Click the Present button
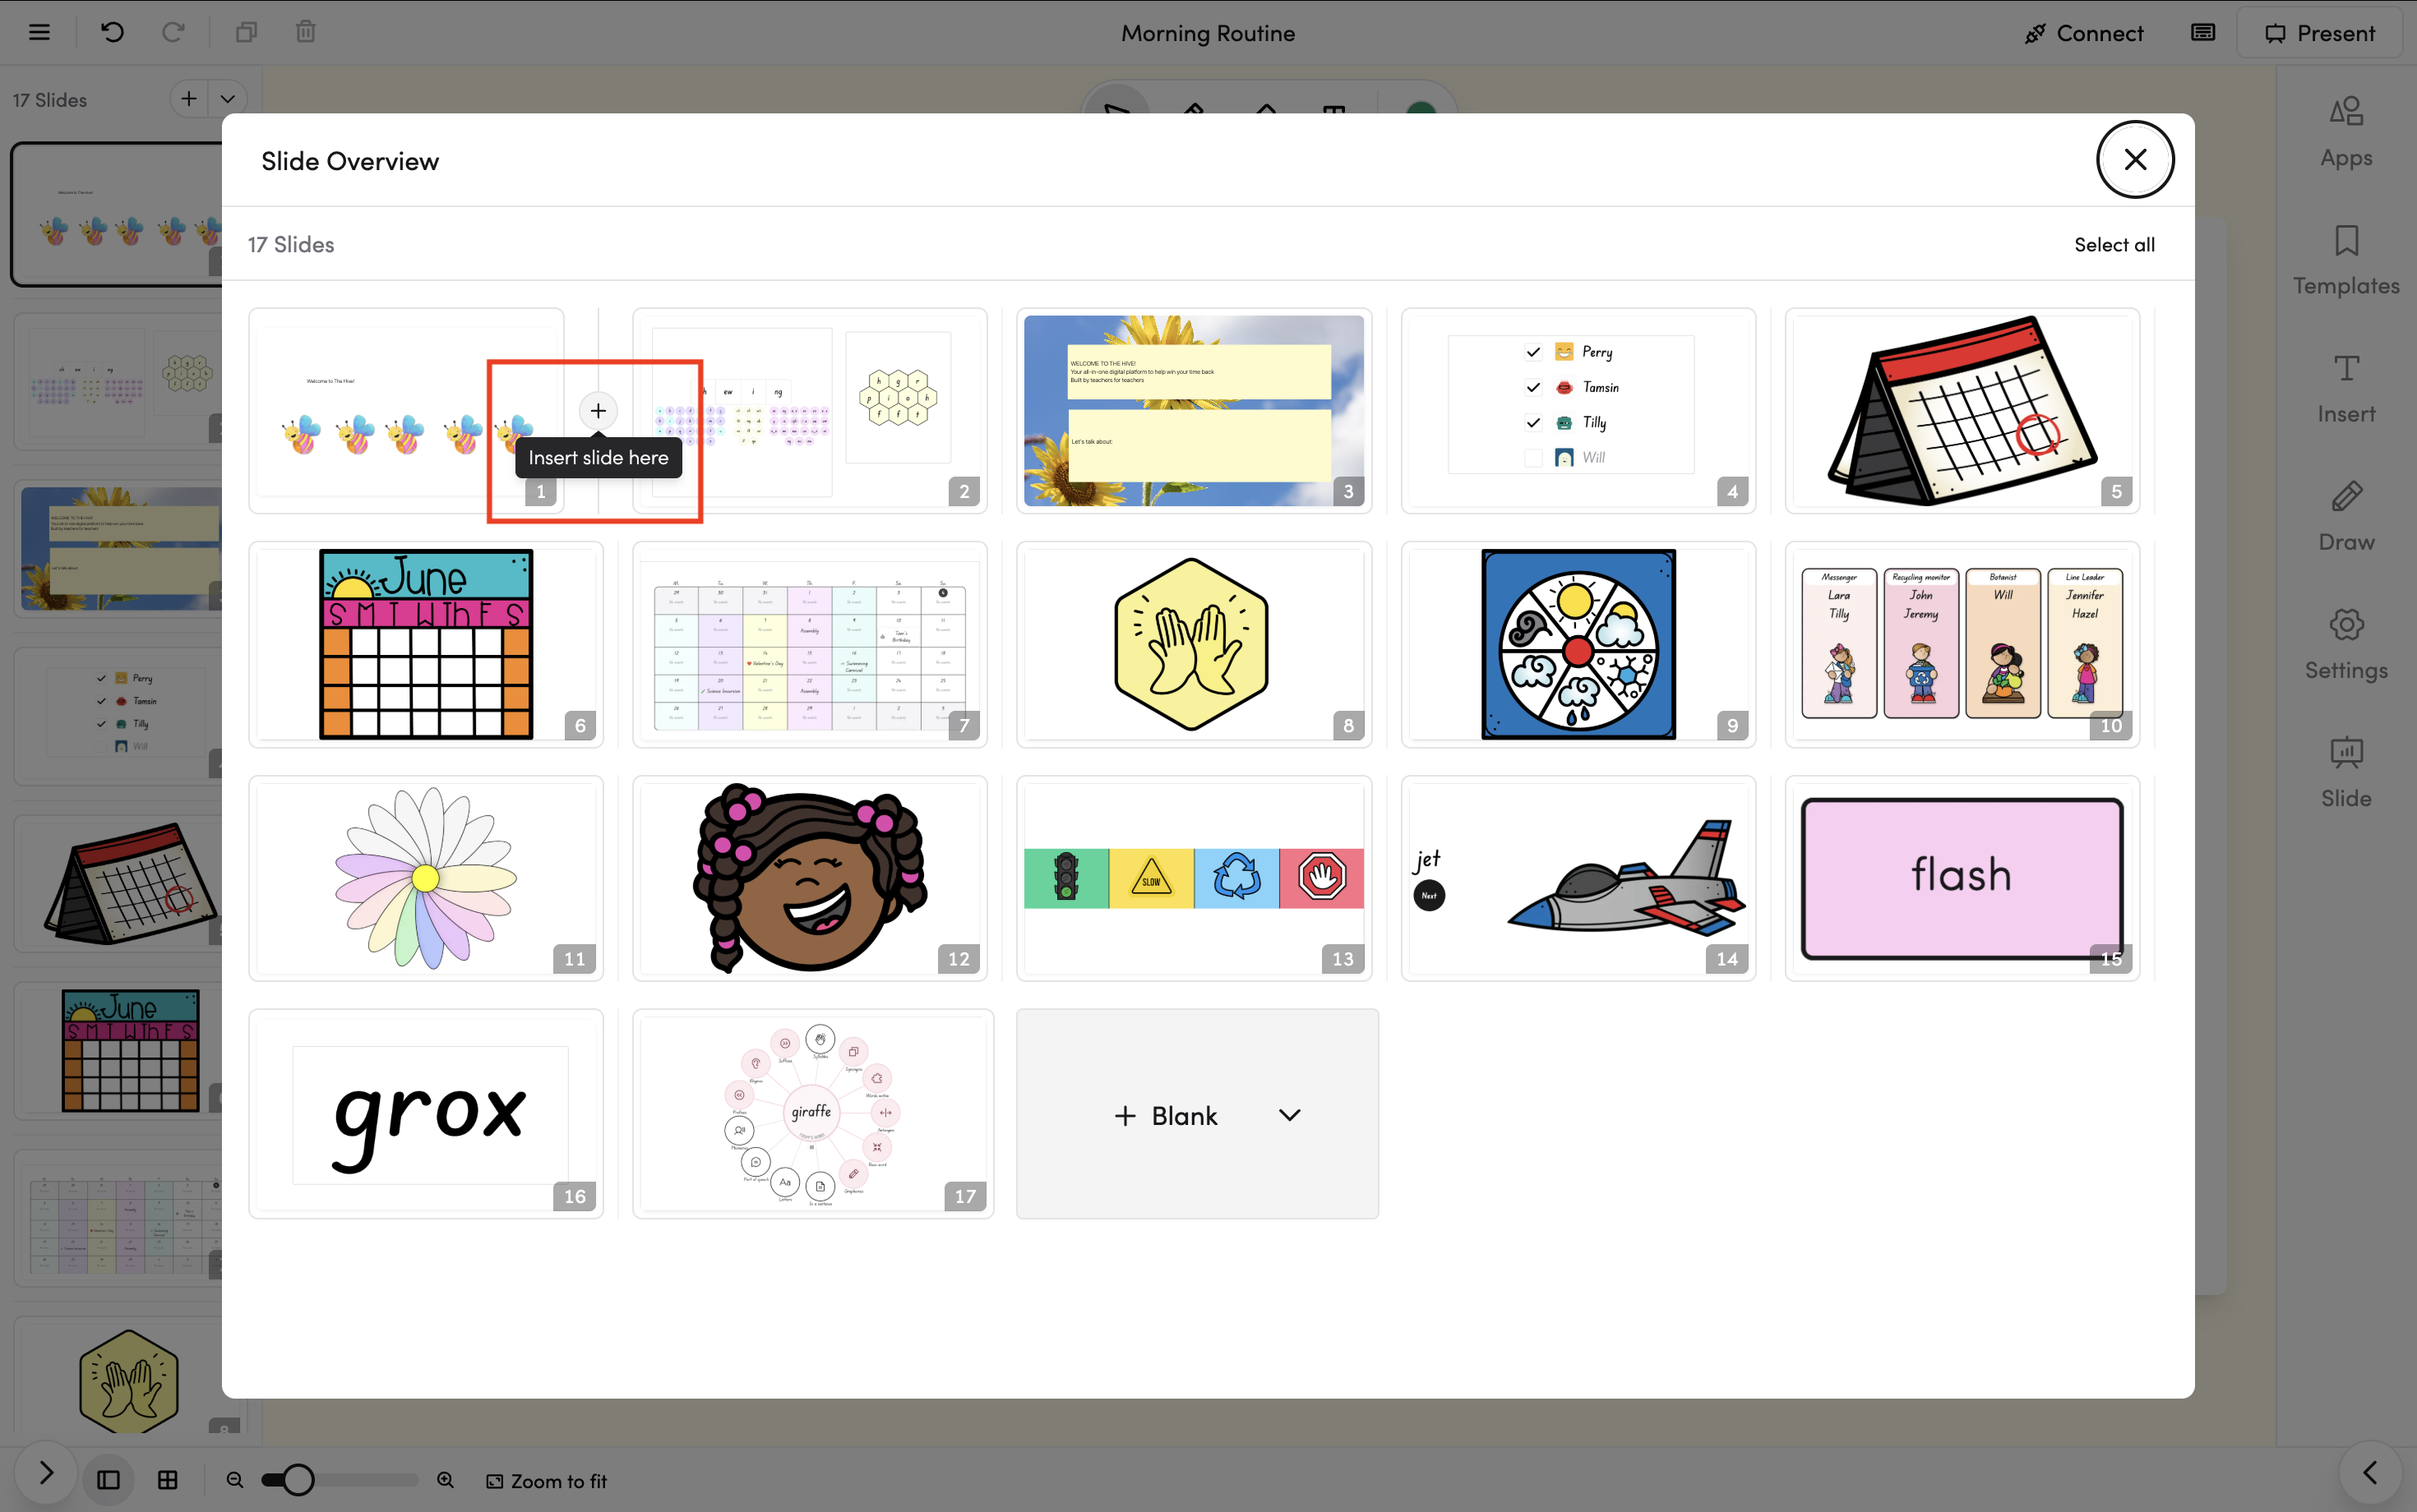 coord(2319,33)
